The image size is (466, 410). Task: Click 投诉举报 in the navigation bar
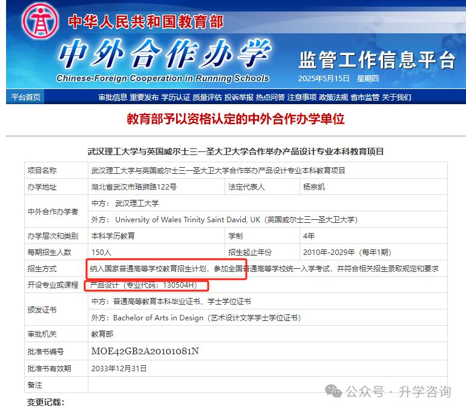point(238,98)
